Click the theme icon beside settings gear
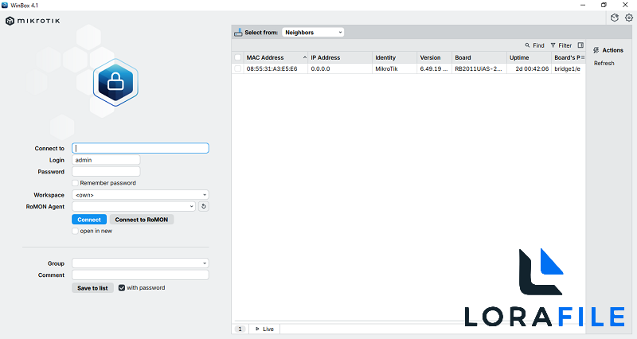637x339 pixels. point(615,18)
